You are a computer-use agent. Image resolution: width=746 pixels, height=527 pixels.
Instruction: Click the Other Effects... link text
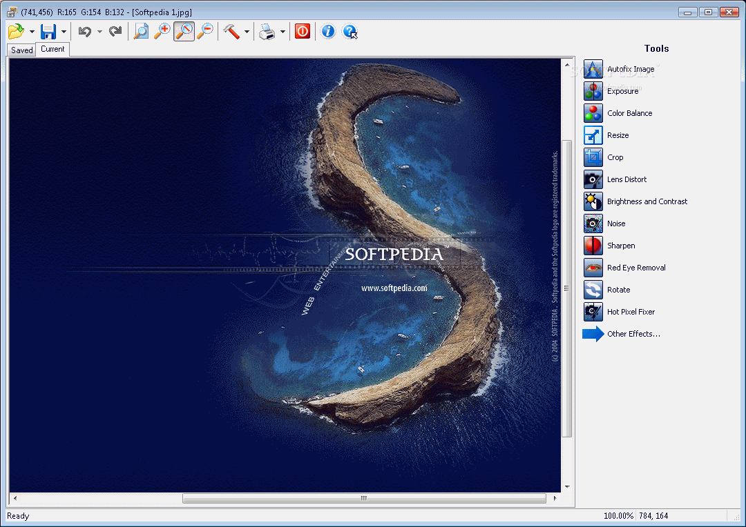(x=633, y=334)
